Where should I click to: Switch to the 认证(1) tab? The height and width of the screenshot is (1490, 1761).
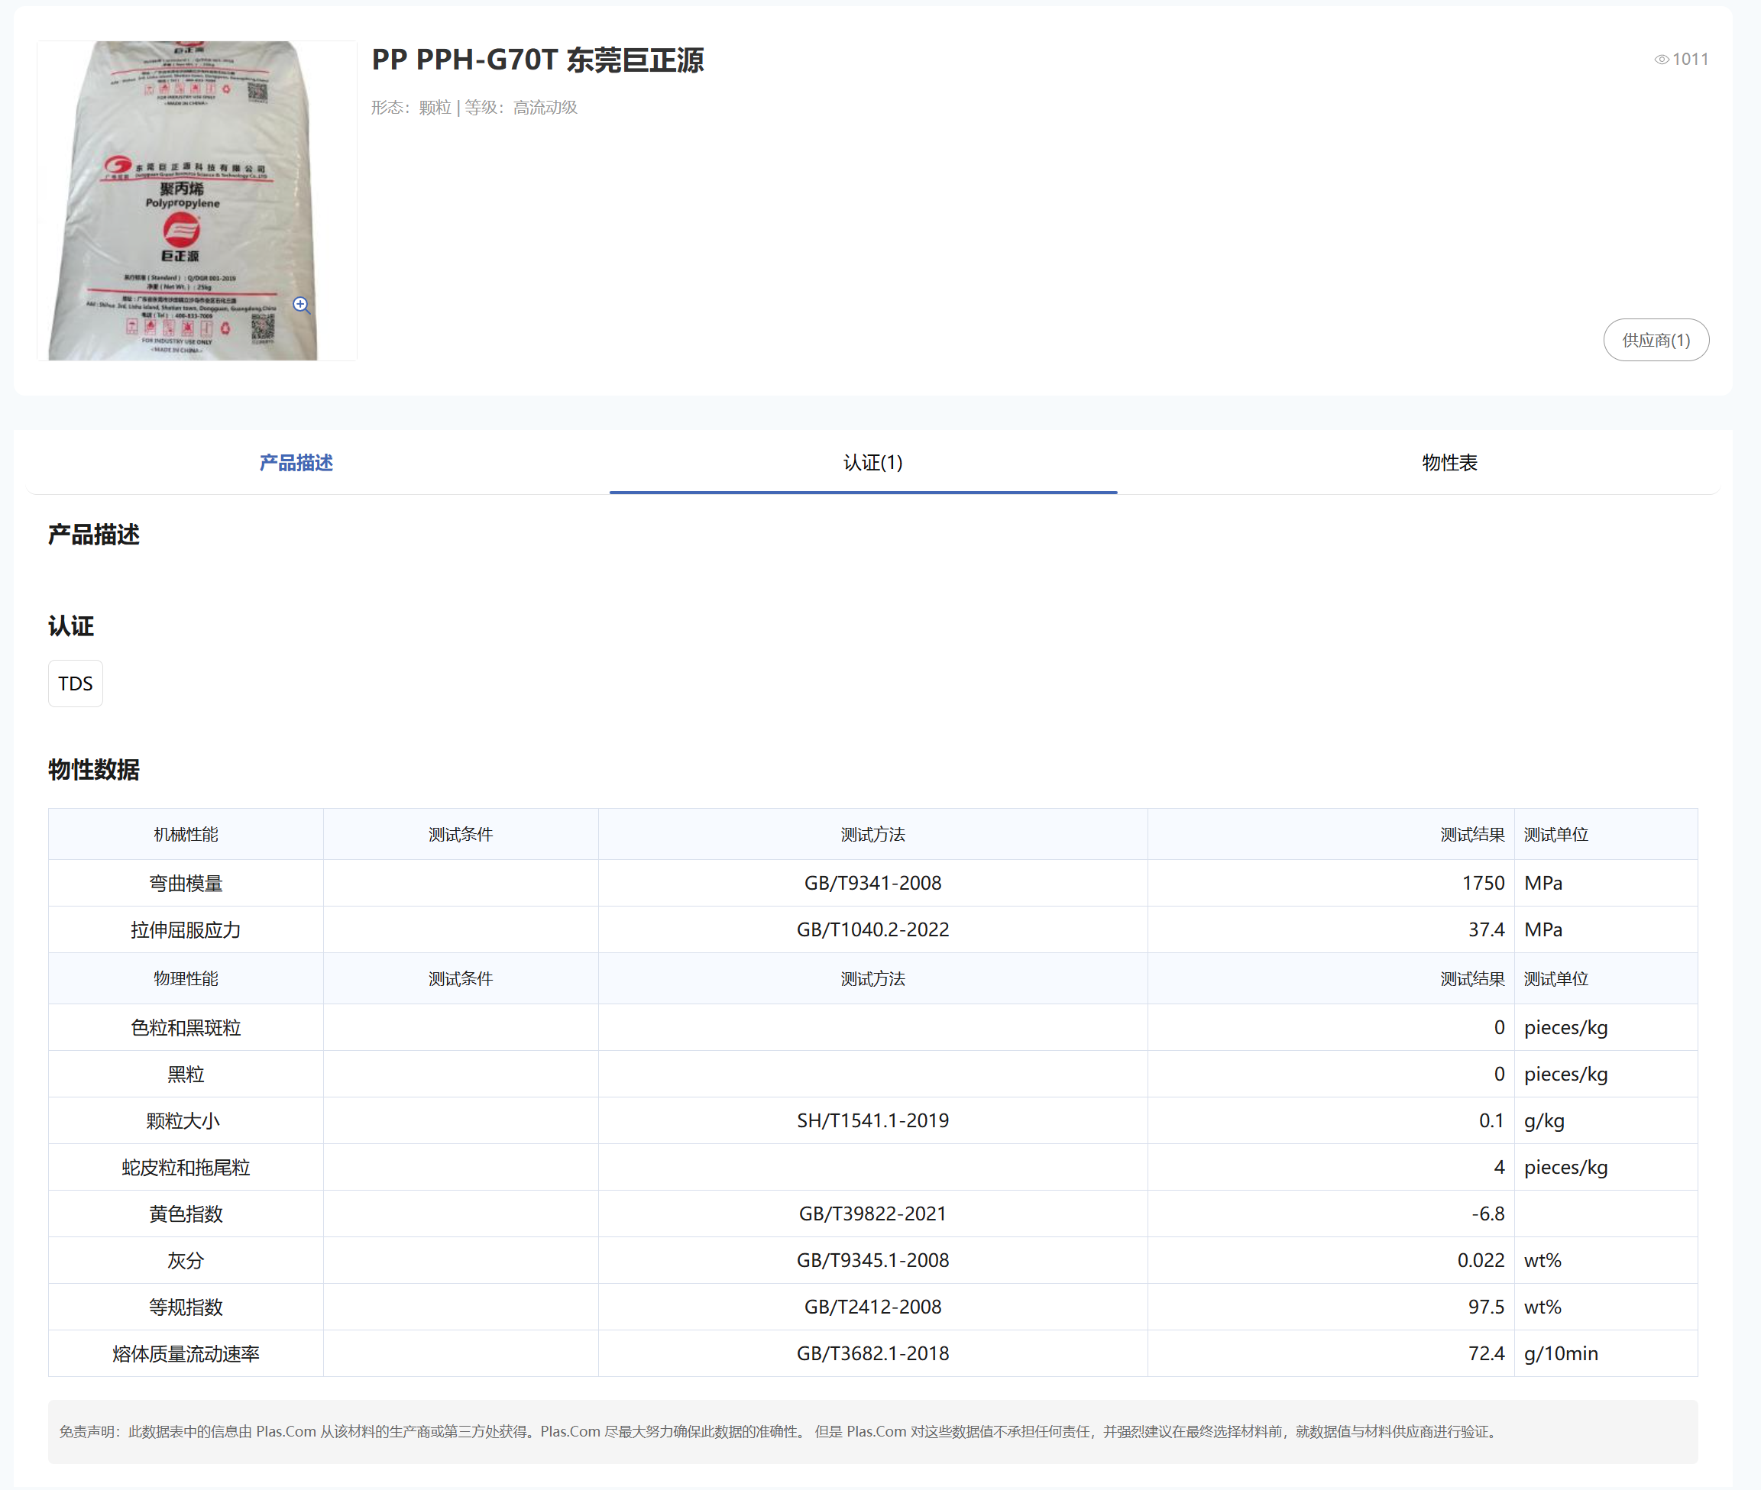(x=872, y=462)
